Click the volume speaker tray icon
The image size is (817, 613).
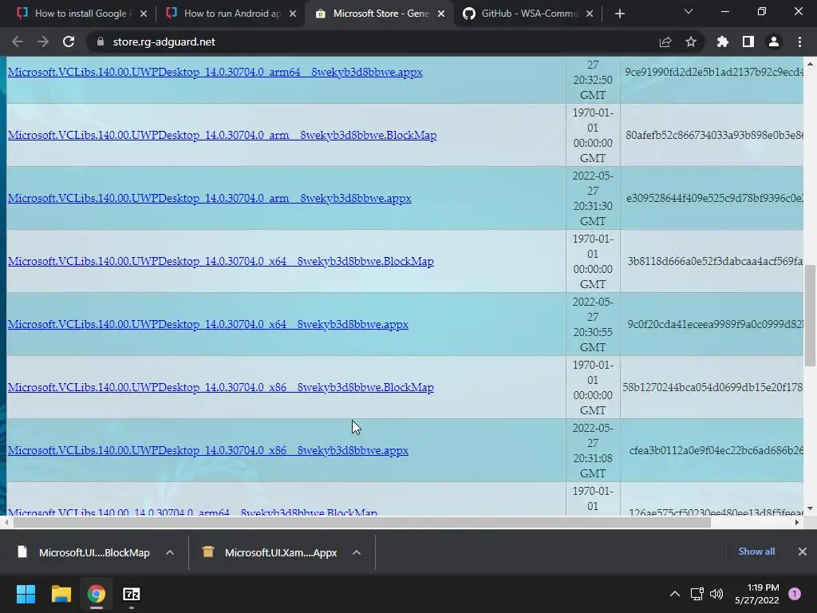[716, 594]
